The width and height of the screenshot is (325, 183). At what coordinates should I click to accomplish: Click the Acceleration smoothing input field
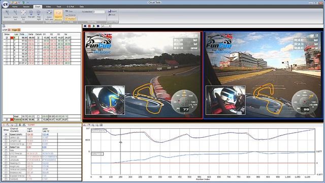point(99,12)
